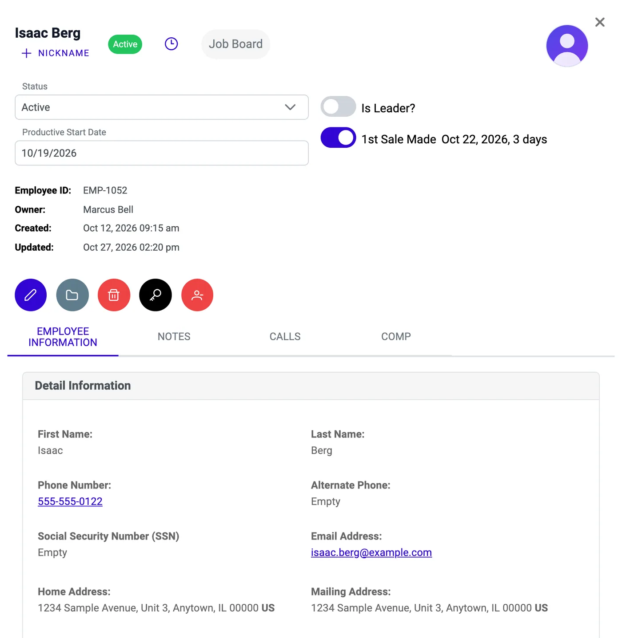Screen dimensions: 622x638
Task: Switch to the Notes tab
Action: [x=174, y=337]
